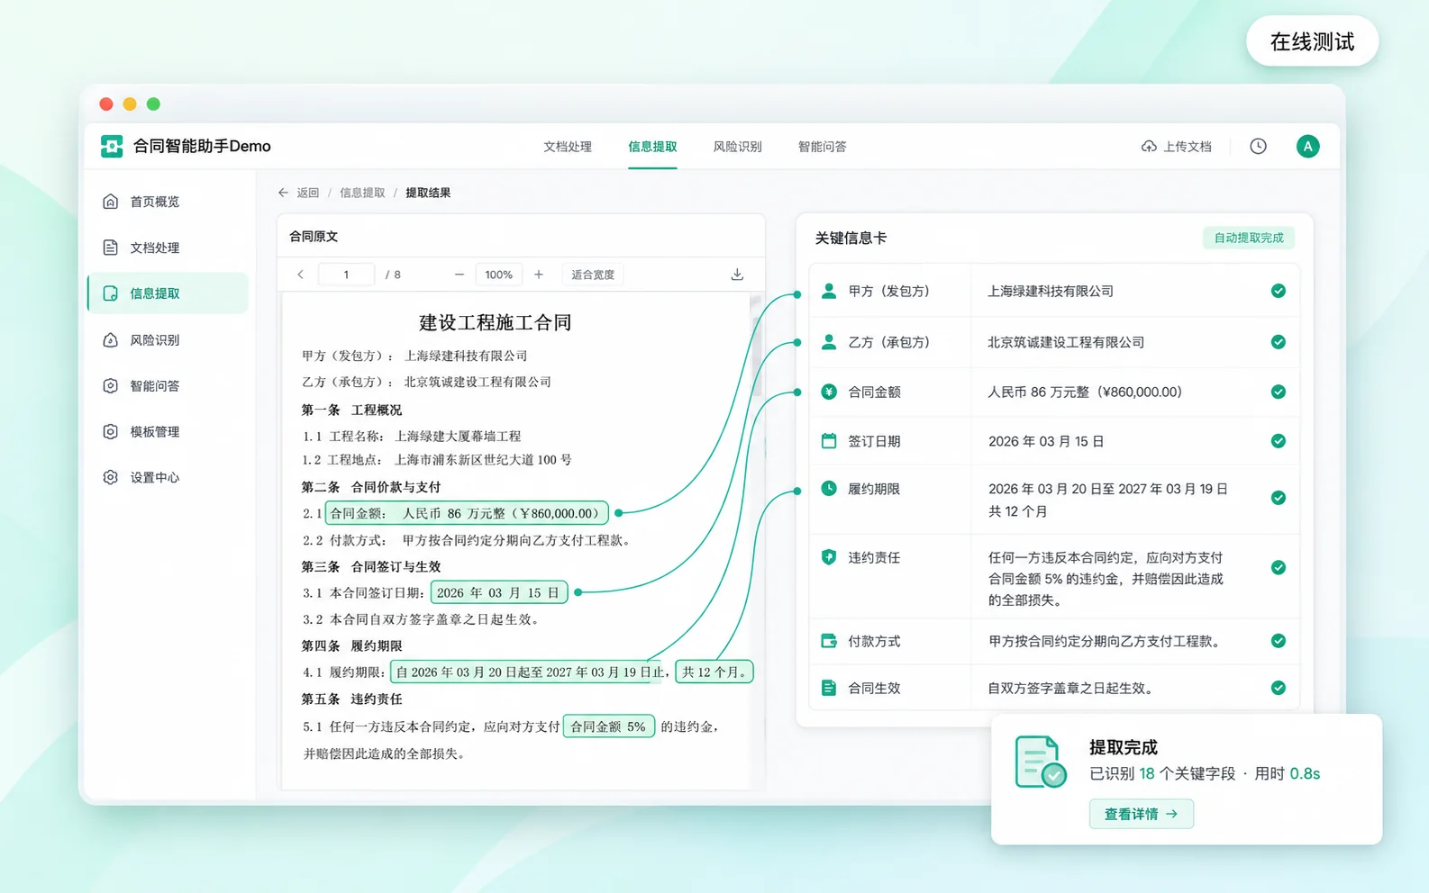Click the 付款方式 wallet icon
The height and width of the screenshot is (893, 1429).
click(x=829, y=641)
